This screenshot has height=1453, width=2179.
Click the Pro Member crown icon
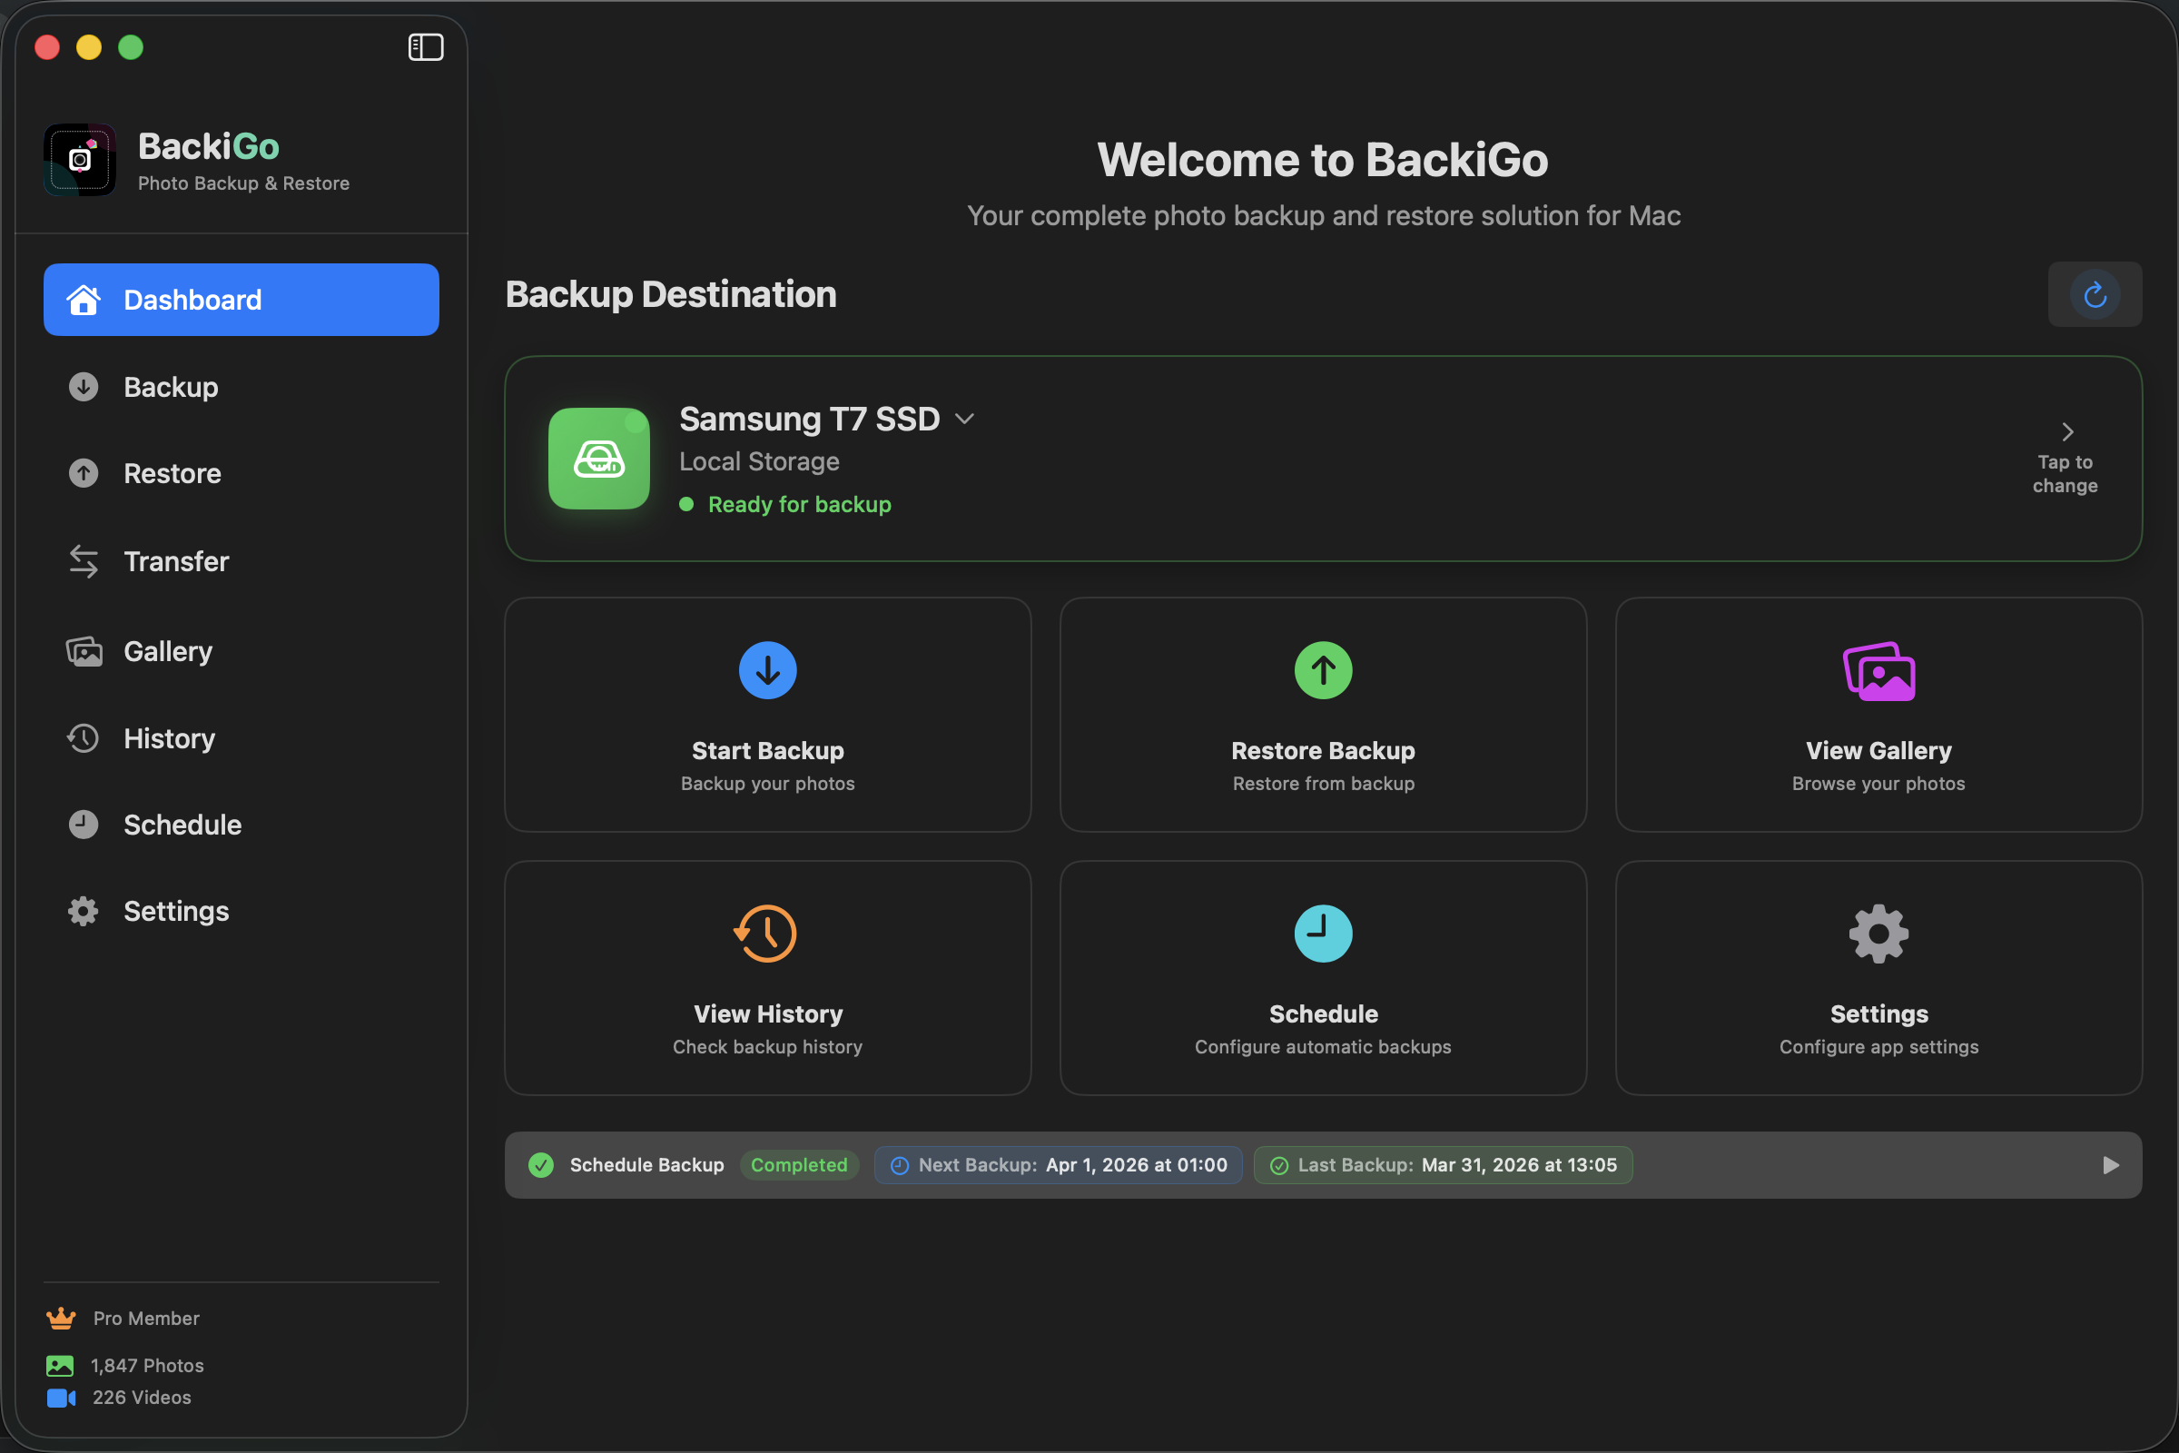[61, 1318]
